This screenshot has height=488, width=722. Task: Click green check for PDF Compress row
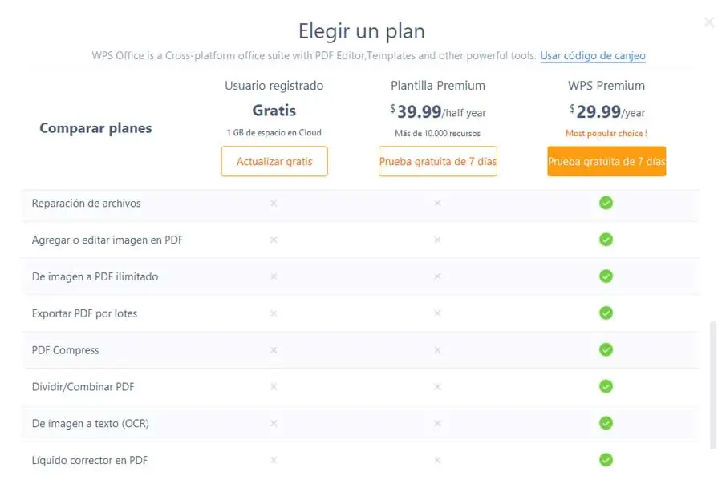click(606, 349)
